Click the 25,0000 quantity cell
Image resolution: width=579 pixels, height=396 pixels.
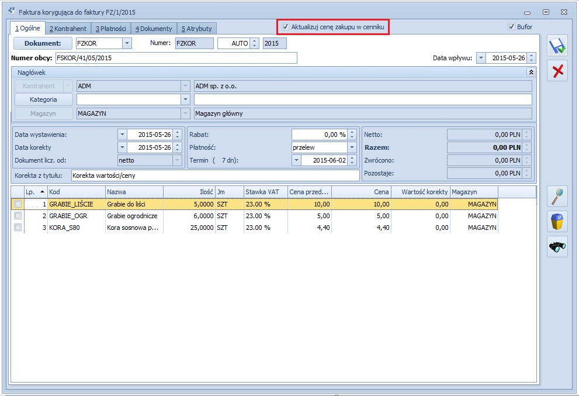click(x=189, y=228)
